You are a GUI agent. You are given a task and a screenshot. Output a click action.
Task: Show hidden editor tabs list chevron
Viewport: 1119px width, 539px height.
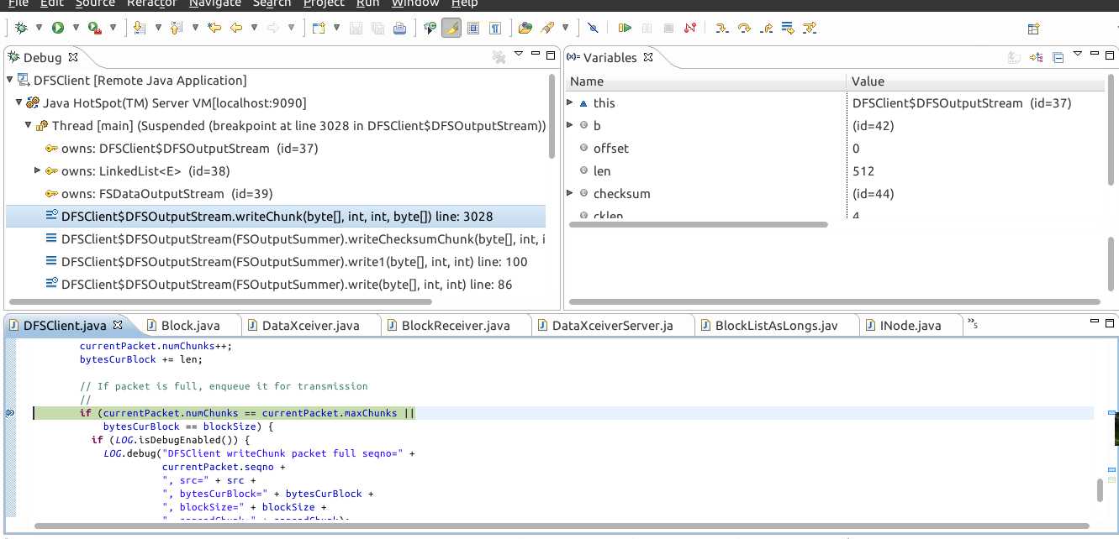coord(972,323)
